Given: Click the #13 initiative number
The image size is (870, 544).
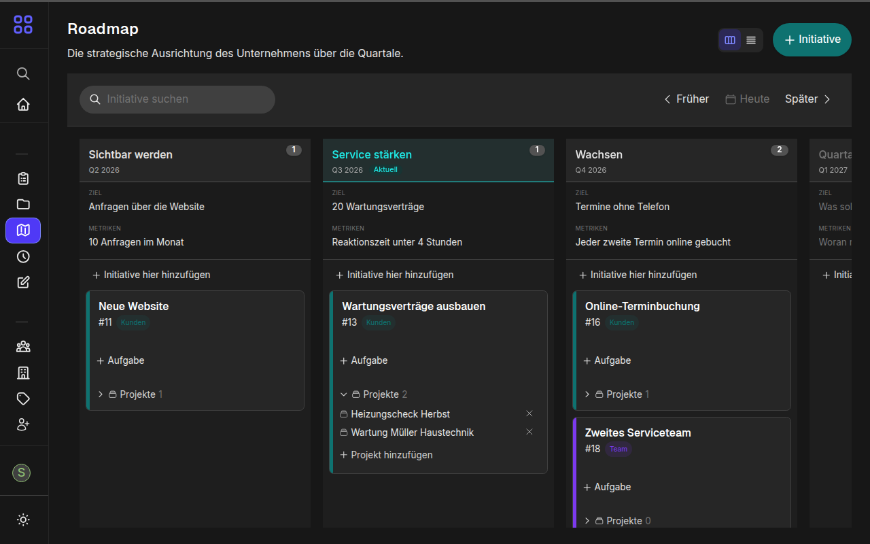Looking at the screenshot, I should (x=349, y=322).
